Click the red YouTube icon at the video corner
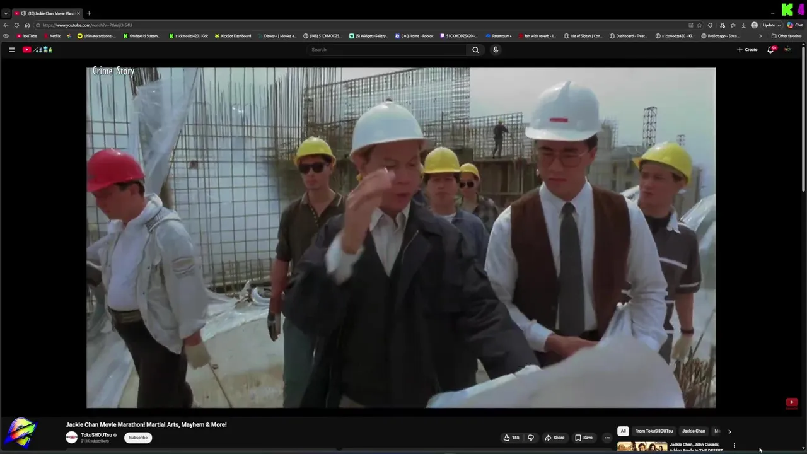807x454 pixels. click(792, 402)
